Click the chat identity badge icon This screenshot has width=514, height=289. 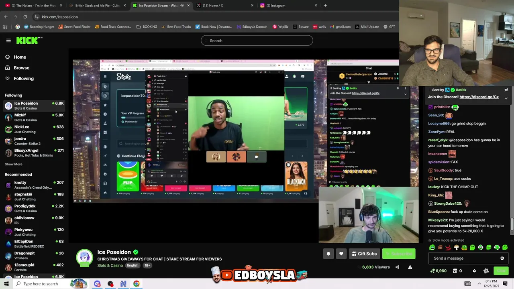tap(486, 271)
